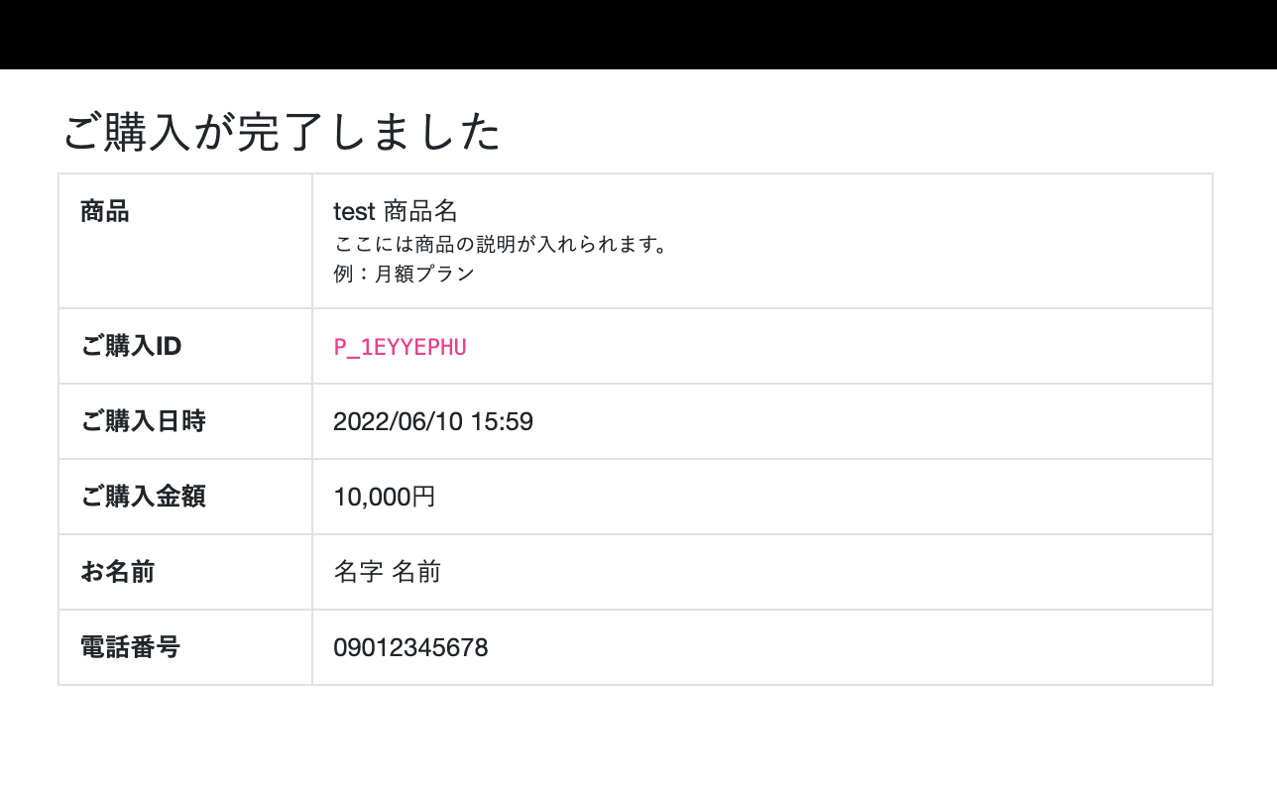Select the pink purchase ID P_1EYYEPHU
The image size is (1277, 787).
tap(400, 347)
